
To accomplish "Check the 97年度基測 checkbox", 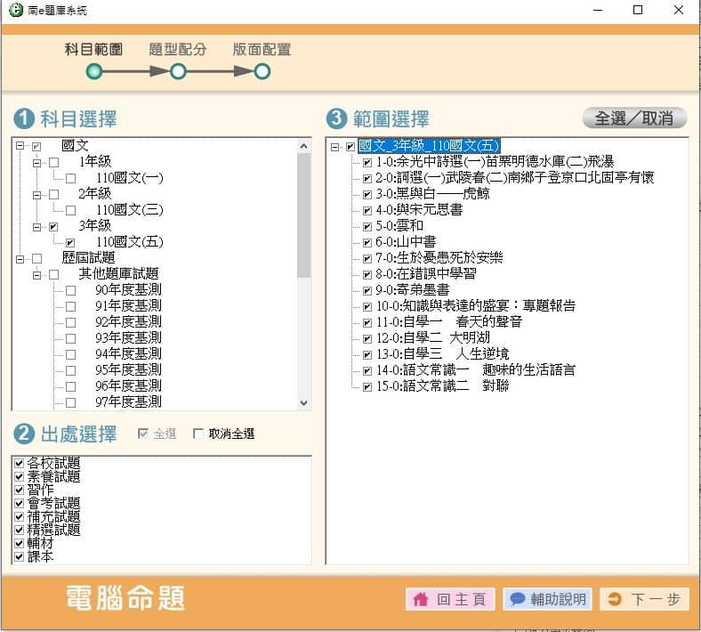I will tap(70, 402).
